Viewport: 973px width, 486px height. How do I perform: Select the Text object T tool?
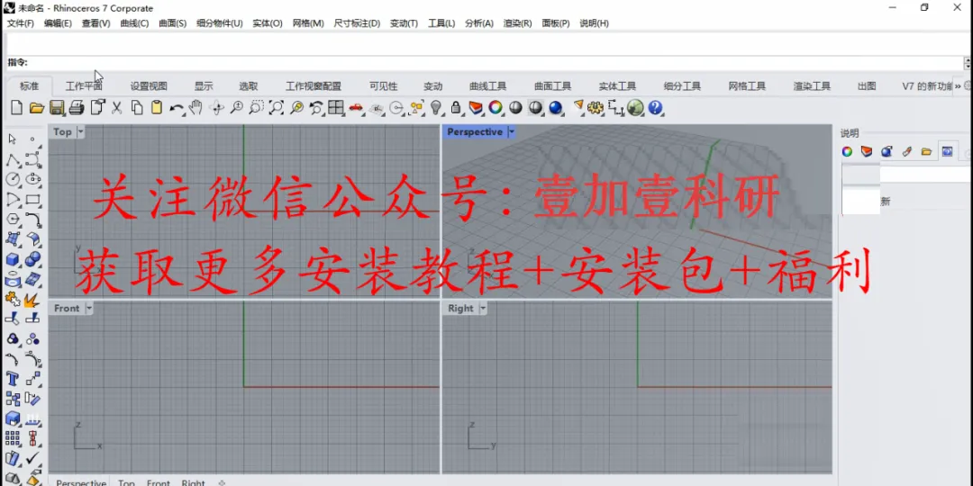pyautogui.click(x=13, y=378)
